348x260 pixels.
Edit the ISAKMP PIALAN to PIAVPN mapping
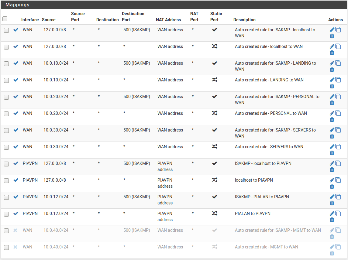(x=332, y=197)
